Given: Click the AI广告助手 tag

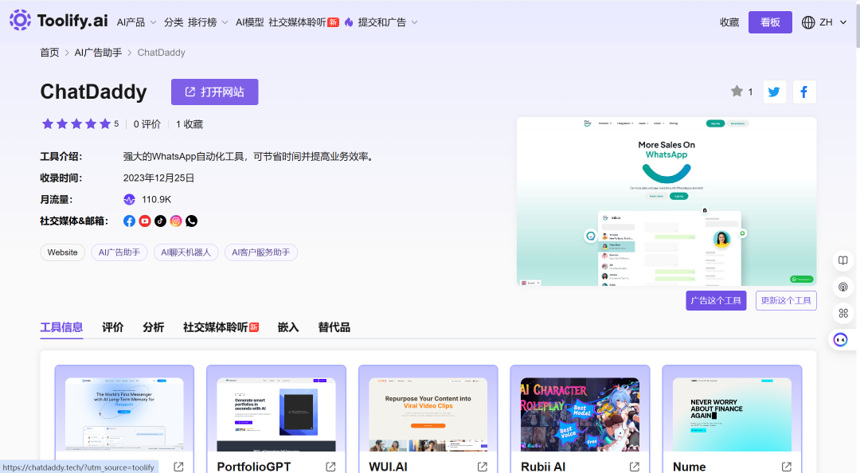Looking at the screenshot, I should [119, 252].
